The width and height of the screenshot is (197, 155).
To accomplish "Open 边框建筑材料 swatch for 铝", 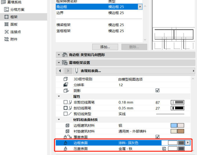I will [178, 125].
